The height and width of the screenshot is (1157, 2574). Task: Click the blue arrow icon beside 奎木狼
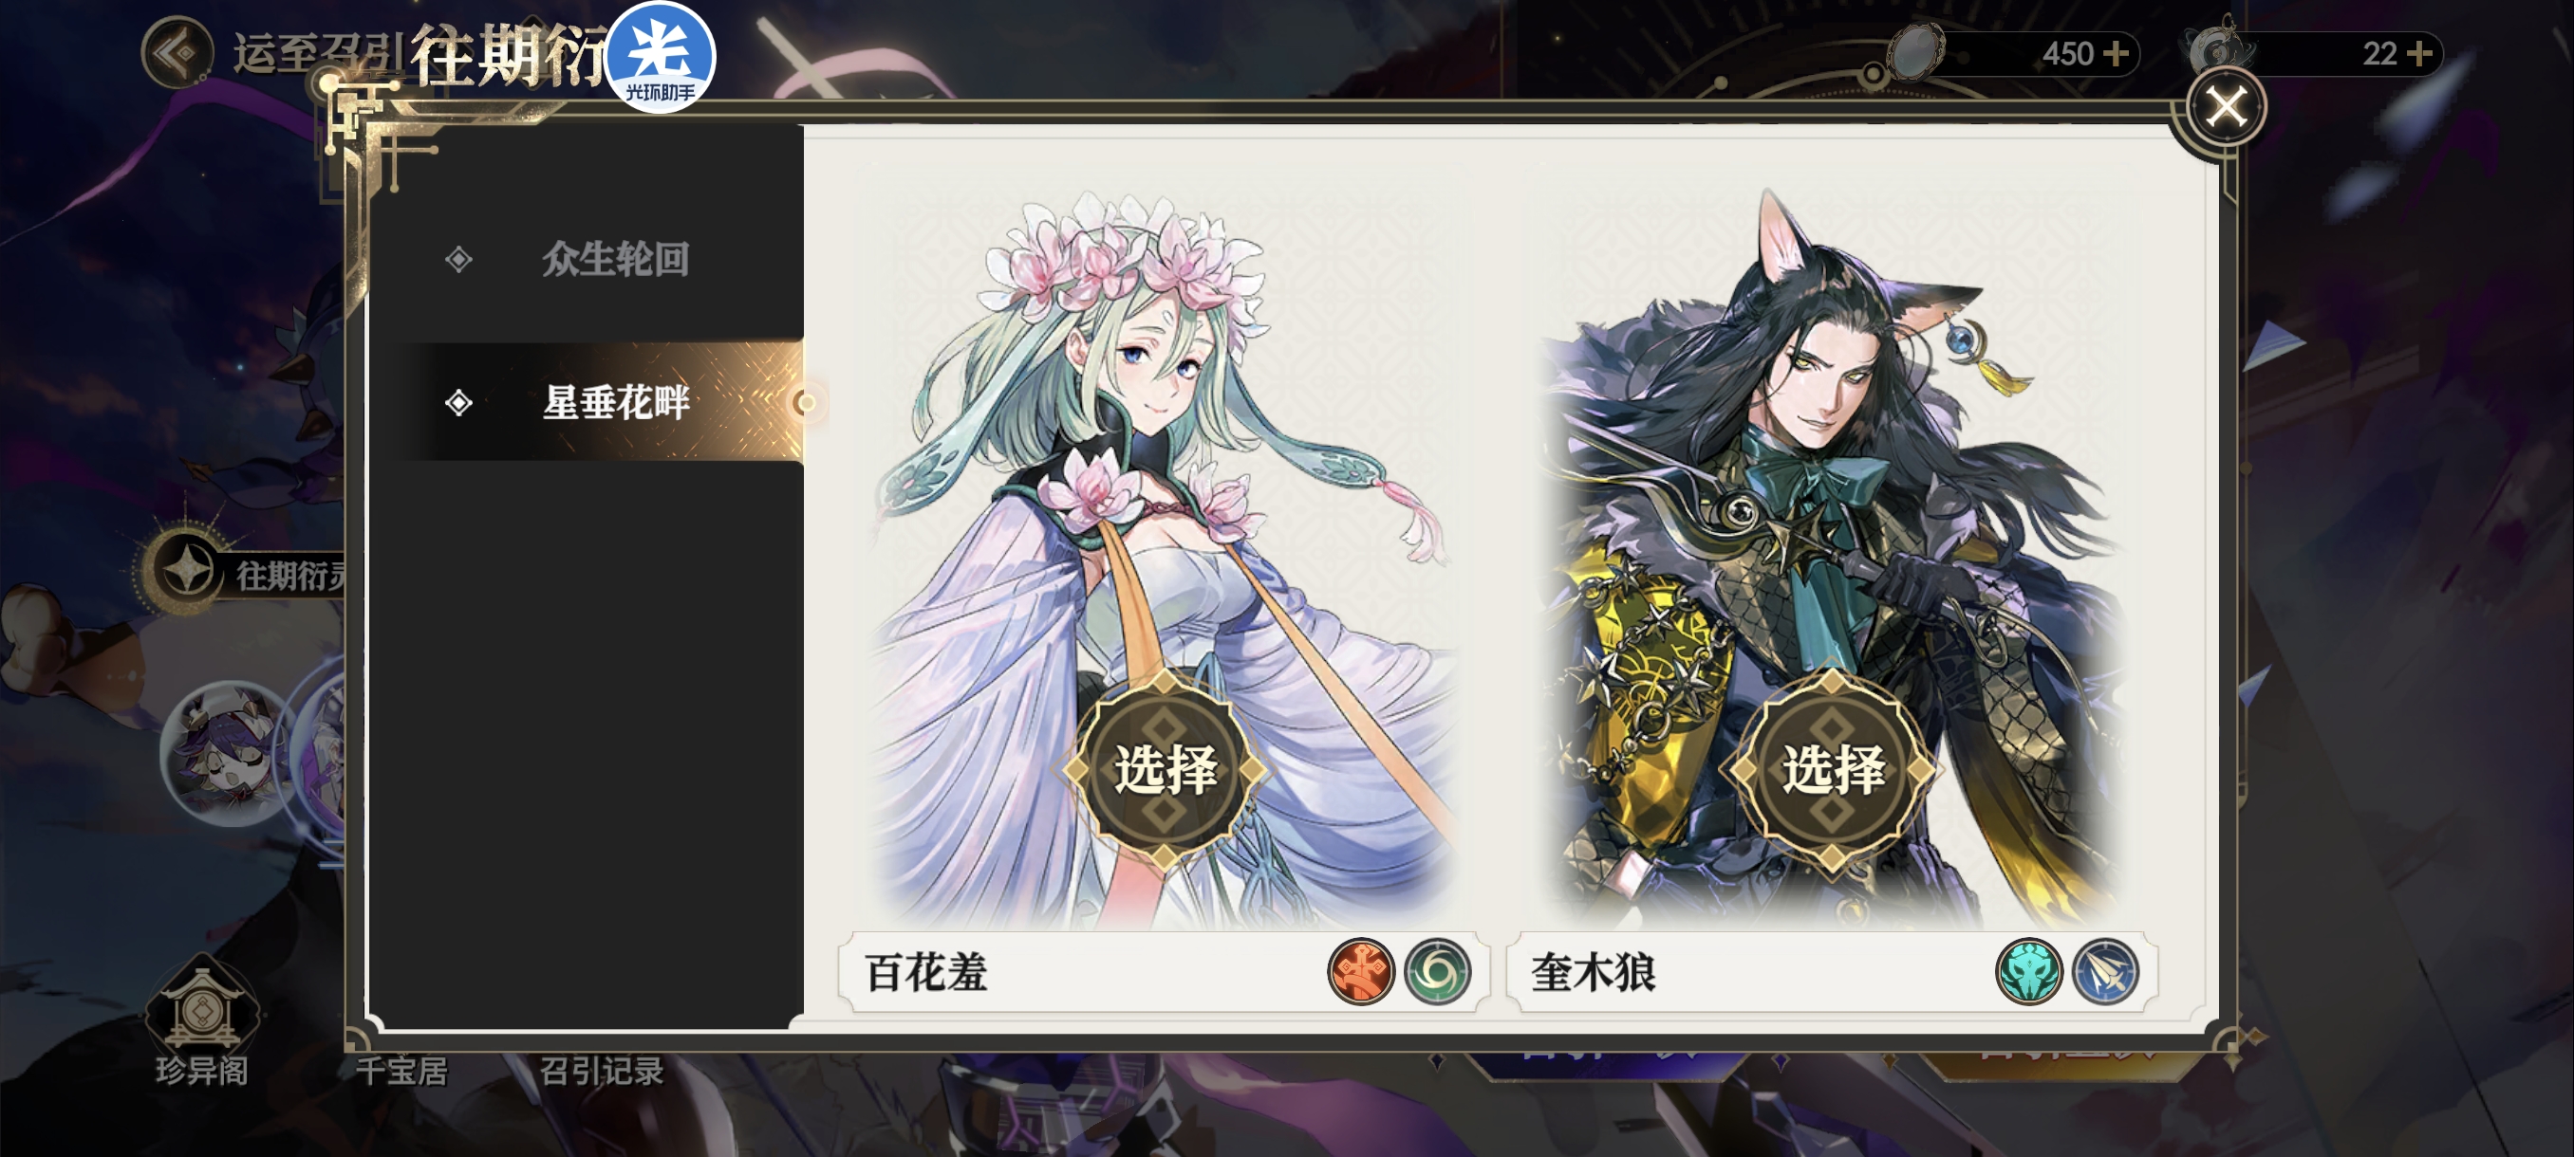click(2105, 970)
